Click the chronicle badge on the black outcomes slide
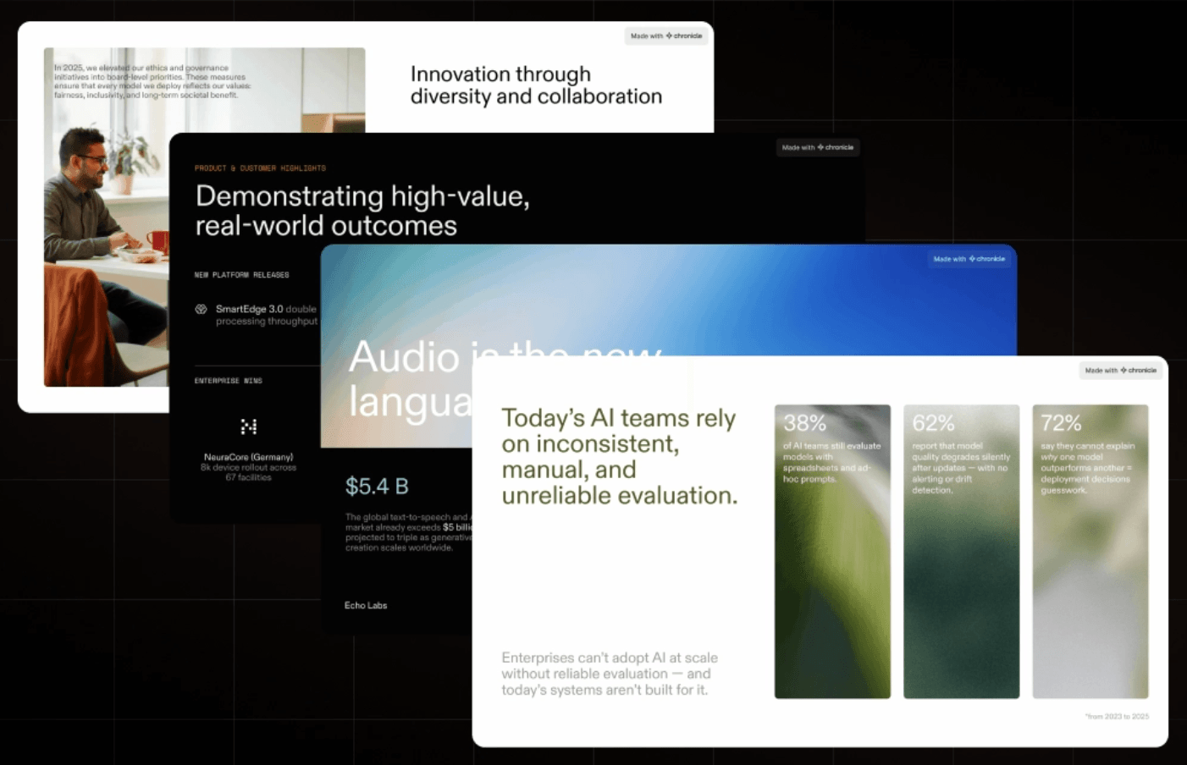The image size is (1187, 765). [818, 148]
